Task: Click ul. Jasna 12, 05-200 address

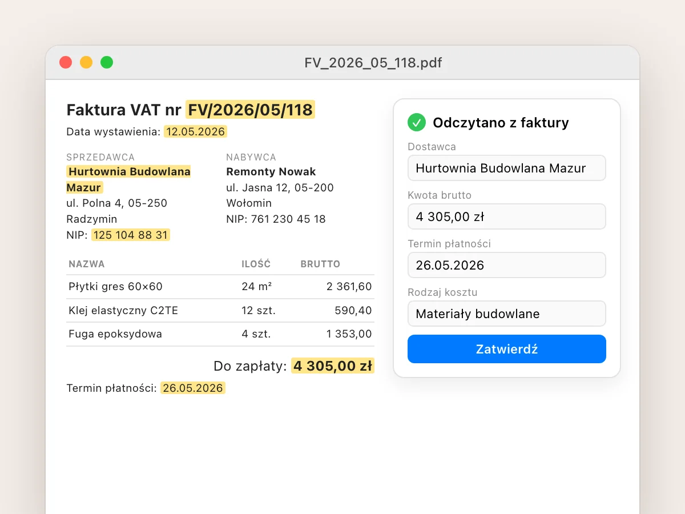Action: pyautogui.click(x=280, y=187)
